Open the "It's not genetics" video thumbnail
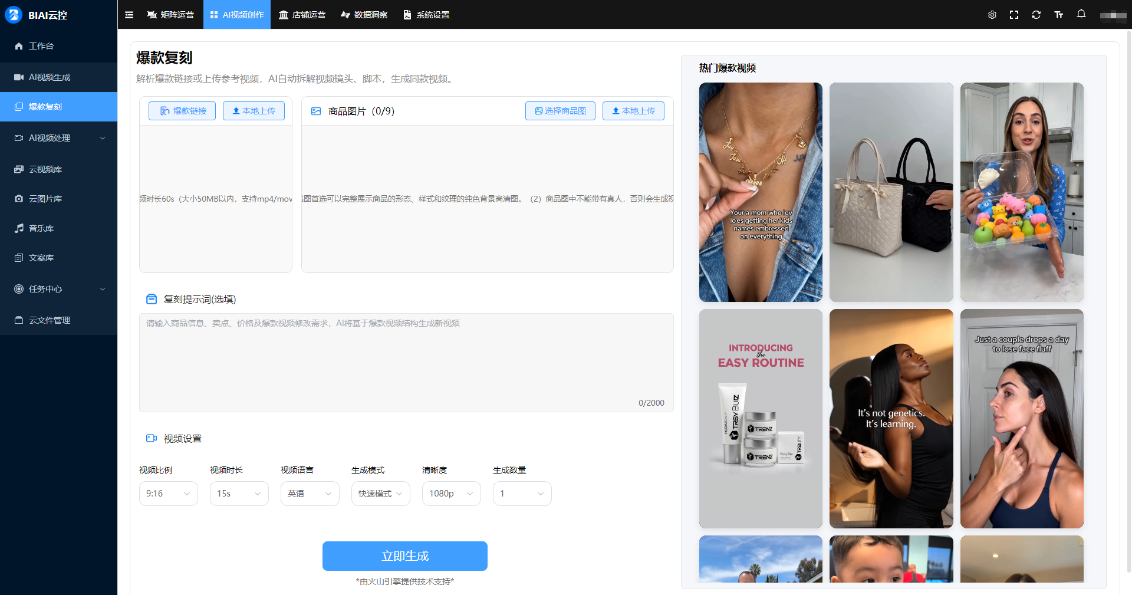The width and height of the screenshot is (1132, 595). (891, 419)
